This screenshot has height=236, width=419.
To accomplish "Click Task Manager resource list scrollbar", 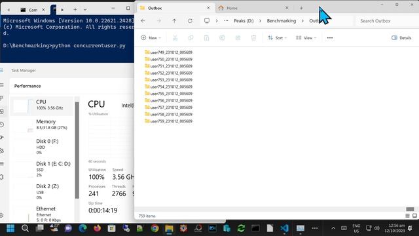I will pyautogui.click(x=77, y=150).
